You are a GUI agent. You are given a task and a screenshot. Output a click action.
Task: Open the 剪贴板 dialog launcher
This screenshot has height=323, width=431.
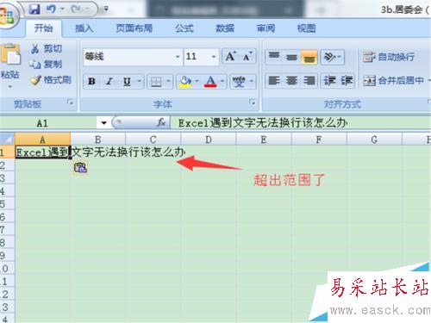[71, 102]
